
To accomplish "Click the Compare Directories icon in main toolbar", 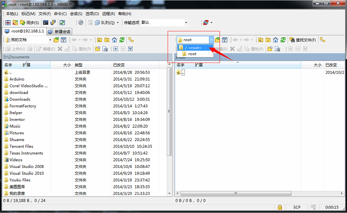I will point(8,23).
